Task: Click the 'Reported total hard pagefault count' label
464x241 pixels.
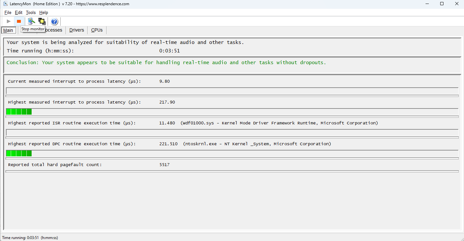Action: [x=55, y=165]
